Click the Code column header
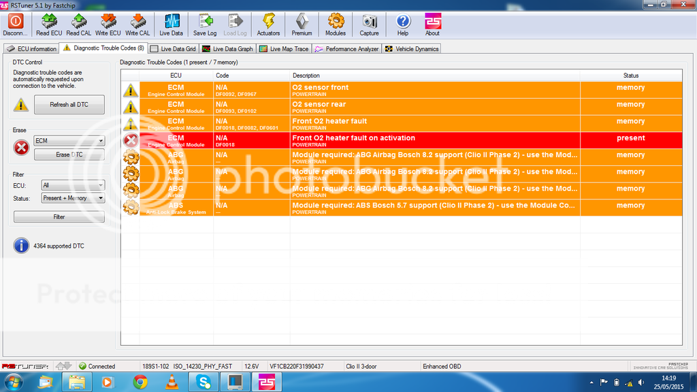The width and height of the screenshot is (697, 392). pos(251,76)
